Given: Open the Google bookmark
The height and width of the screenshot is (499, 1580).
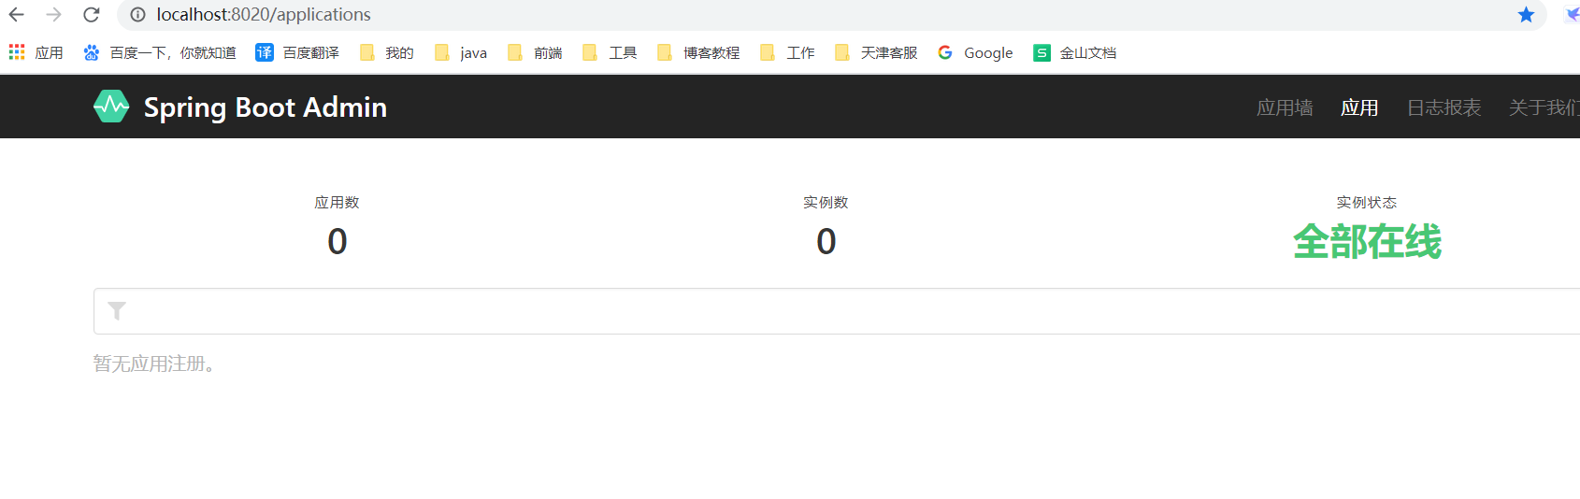Looking at the screenshot, I should click(x=975, y=53).
